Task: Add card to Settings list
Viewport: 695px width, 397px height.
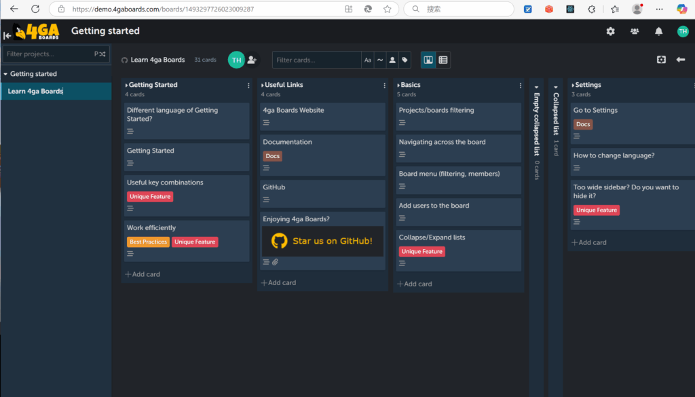Action: point(589,242)
